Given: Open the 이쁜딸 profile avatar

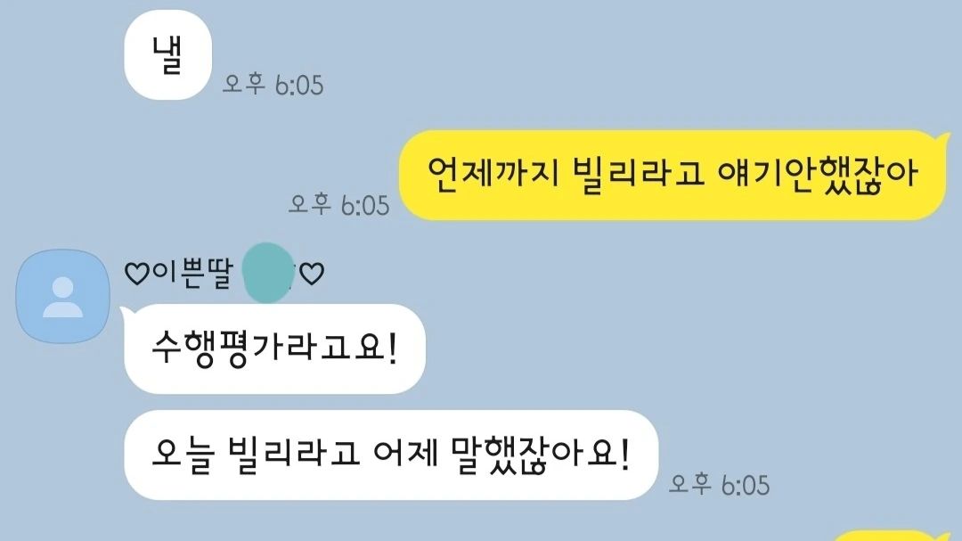Looking at the screenshot, I should pos(62,296).
